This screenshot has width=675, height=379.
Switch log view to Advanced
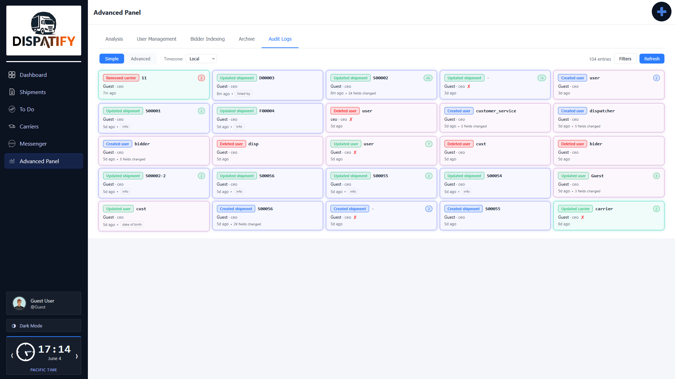point(141,59)
